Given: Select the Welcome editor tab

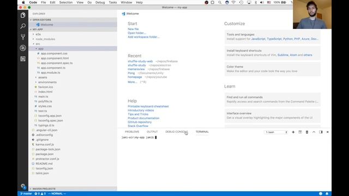Looking at the screenshot, I should (130, 14).
